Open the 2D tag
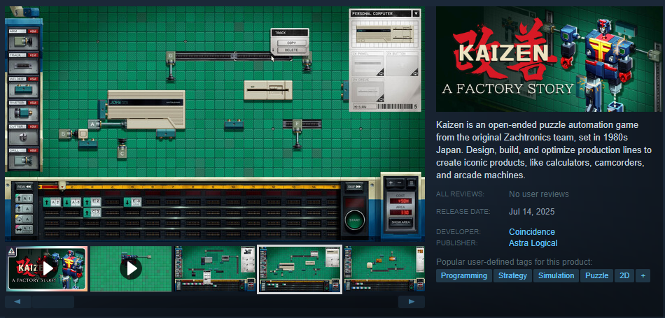The height and width of the screenshot is (318, 665). coord(624,275)
